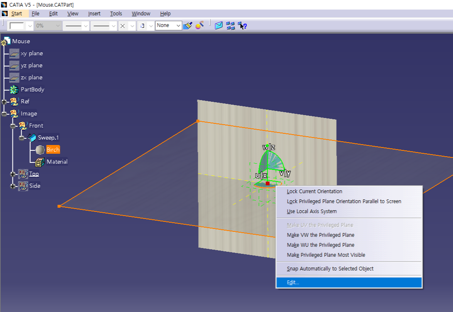Click the Front geometrical set icon
This screenshot has height=312, width=453.
(23, 125)
